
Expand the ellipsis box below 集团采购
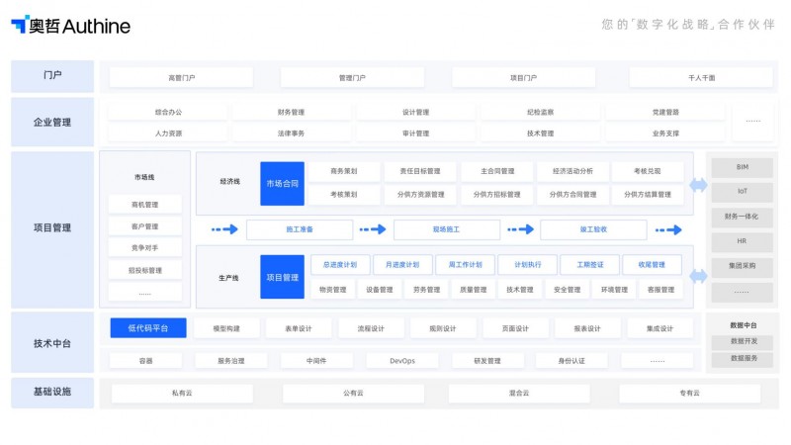(742, 292)
